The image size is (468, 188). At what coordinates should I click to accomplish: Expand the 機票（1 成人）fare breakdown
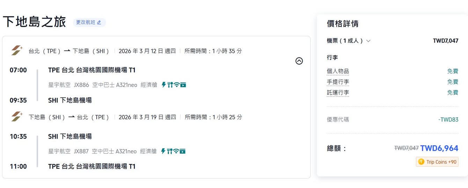[368, 41]
